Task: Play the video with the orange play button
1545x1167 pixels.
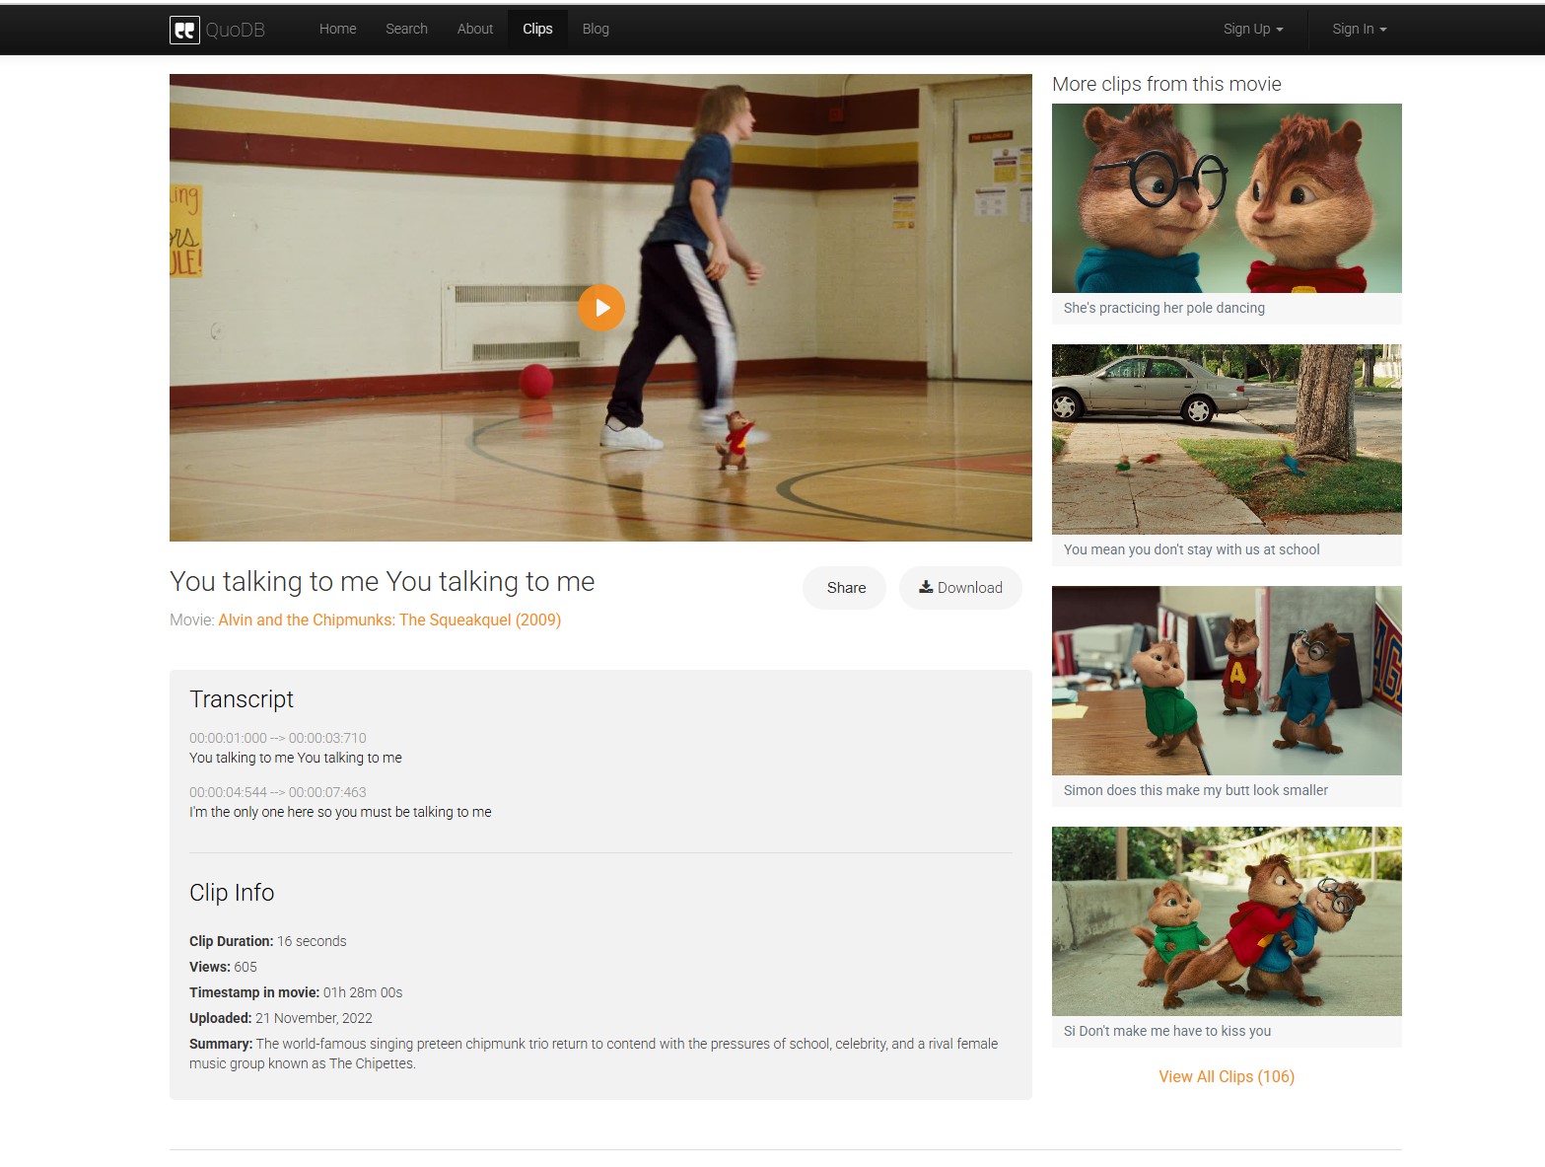Action: [x=601, y=308]
